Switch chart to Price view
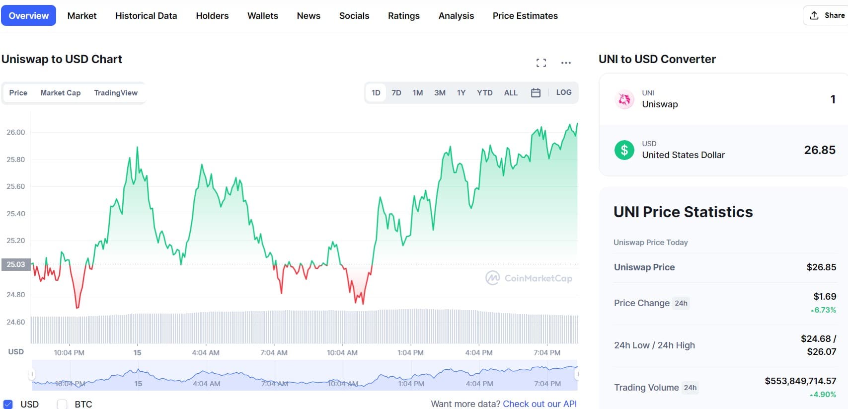This screenshot has width=848, height=409. [18, 93]
